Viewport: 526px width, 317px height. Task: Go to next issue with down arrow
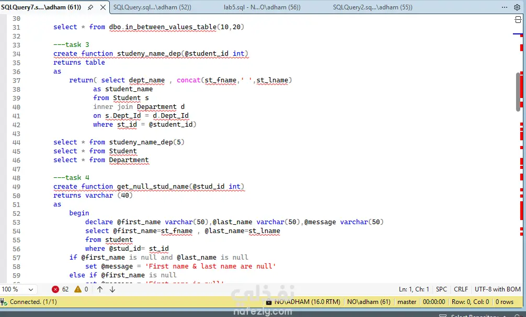(112, 289)
